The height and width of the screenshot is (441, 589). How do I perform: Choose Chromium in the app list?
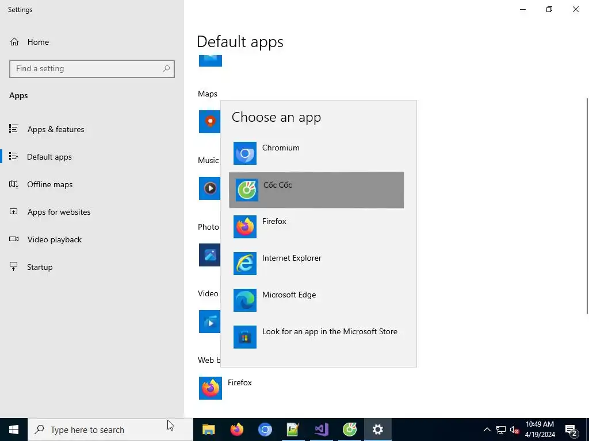pyautogui.click(x=316, y=153)
